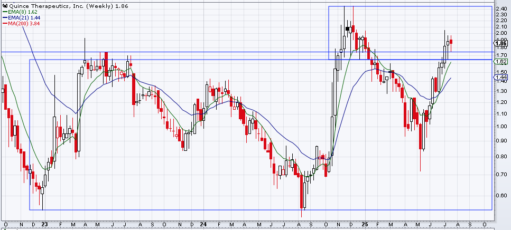The height and width of the screenshot is (230, 511).
Task: Click the 1.86 last-price tag on price axis
Action: 501,43
